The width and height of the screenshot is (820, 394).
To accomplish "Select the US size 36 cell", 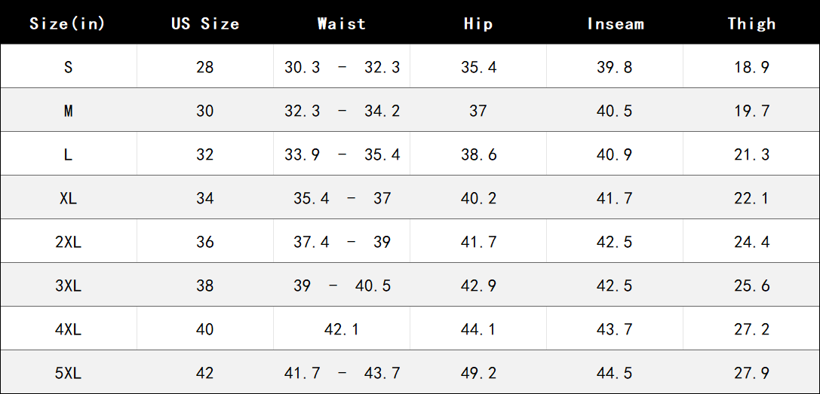I will (x=205, y=243).
